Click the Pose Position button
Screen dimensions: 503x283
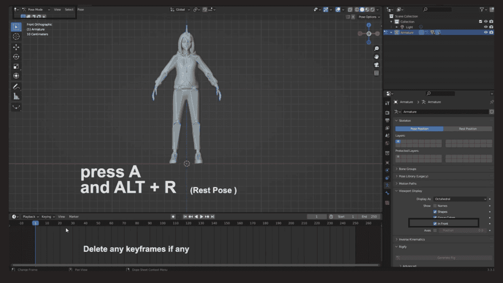tap(419, 129)
